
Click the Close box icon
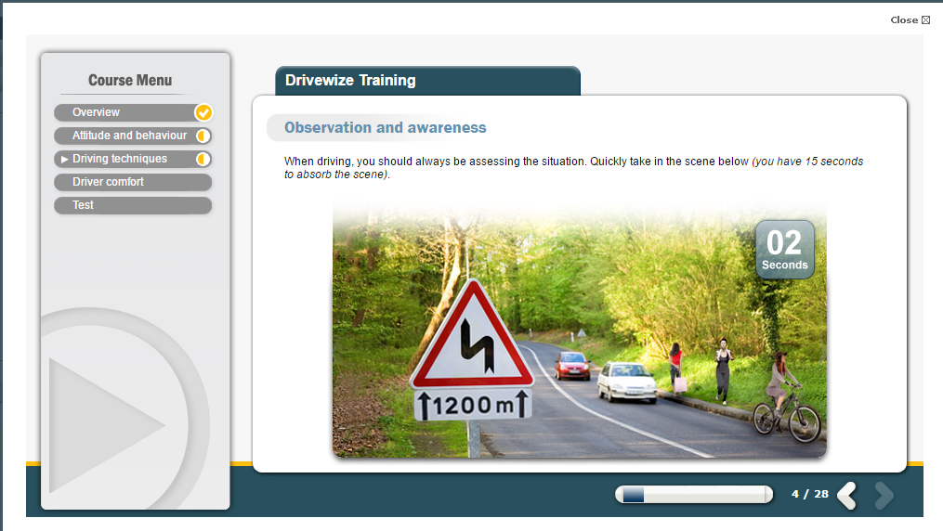coord(925,19)
